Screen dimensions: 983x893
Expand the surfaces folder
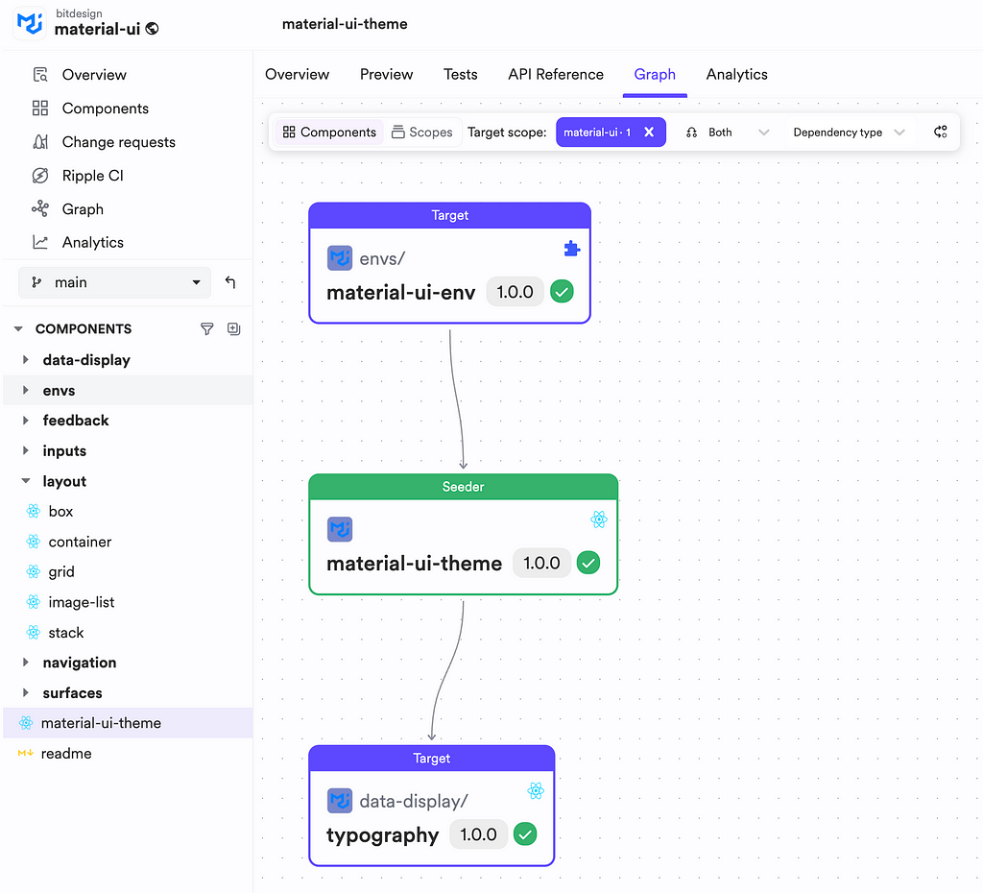(26, 693)
